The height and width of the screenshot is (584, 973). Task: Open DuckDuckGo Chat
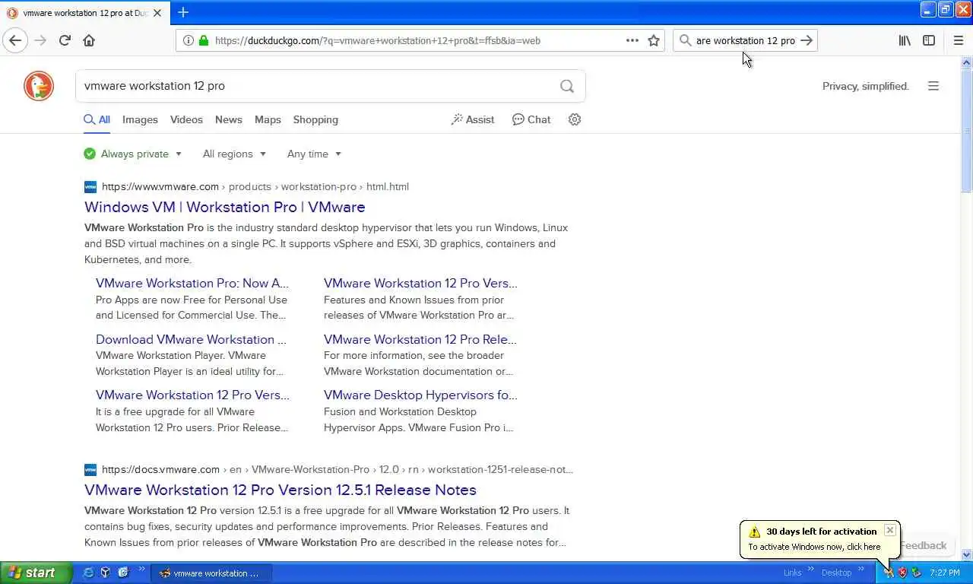pos(531,119)
